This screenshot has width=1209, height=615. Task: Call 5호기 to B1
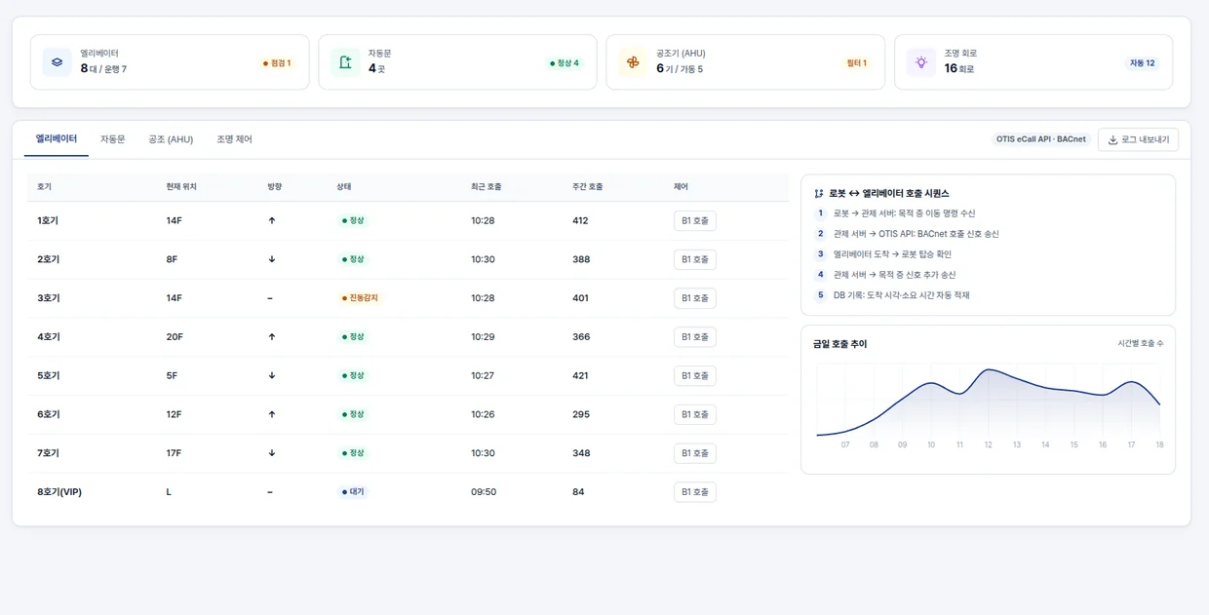tap(695, 375)
